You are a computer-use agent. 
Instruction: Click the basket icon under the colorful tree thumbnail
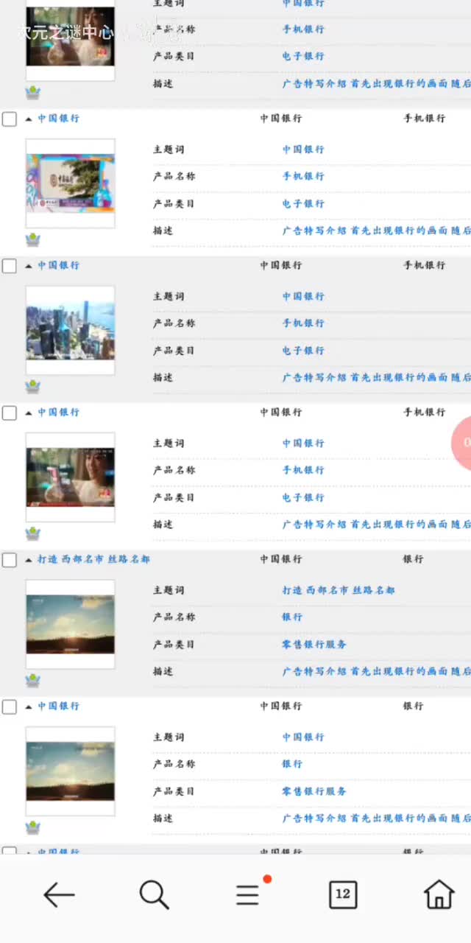tap(32, 240)
